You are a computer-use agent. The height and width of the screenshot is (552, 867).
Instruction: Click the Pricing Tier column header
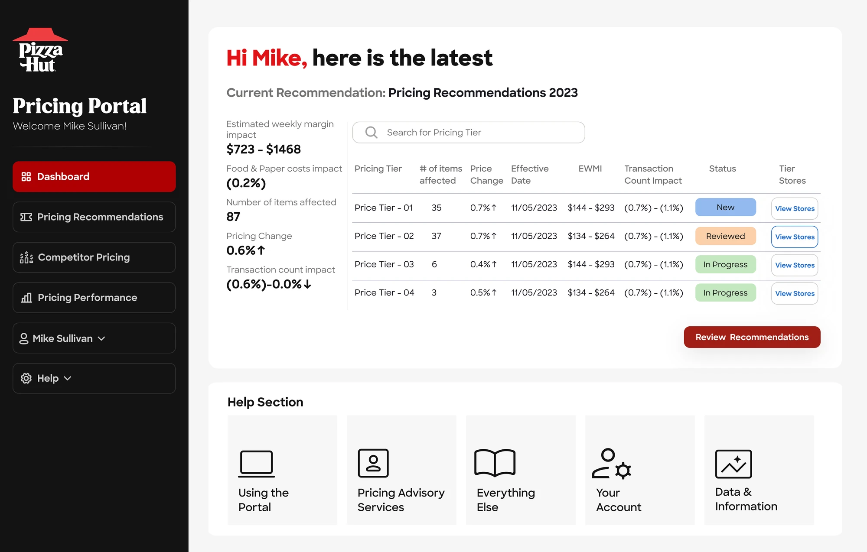[378, 169]
